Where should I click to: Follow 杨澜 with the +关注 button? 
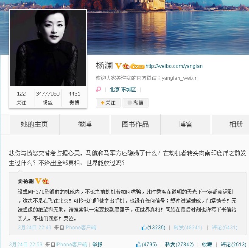pos(108,103)
